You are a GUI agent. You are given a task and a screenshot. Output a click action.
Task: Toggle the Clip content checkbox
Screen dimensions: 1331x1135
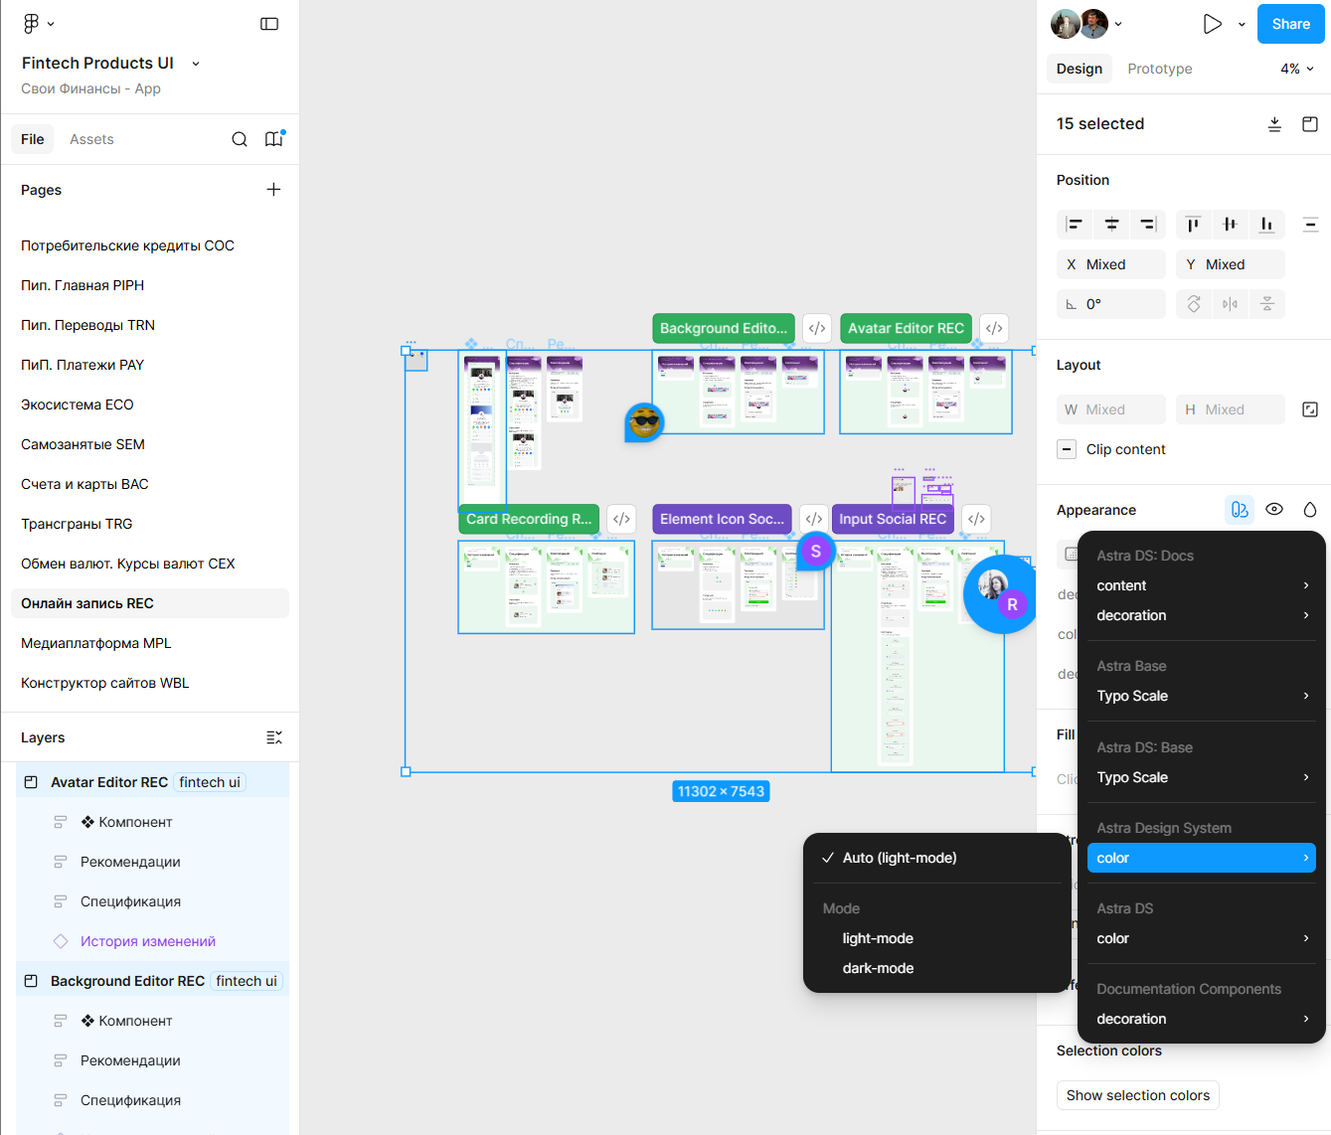click(1067, 449)
